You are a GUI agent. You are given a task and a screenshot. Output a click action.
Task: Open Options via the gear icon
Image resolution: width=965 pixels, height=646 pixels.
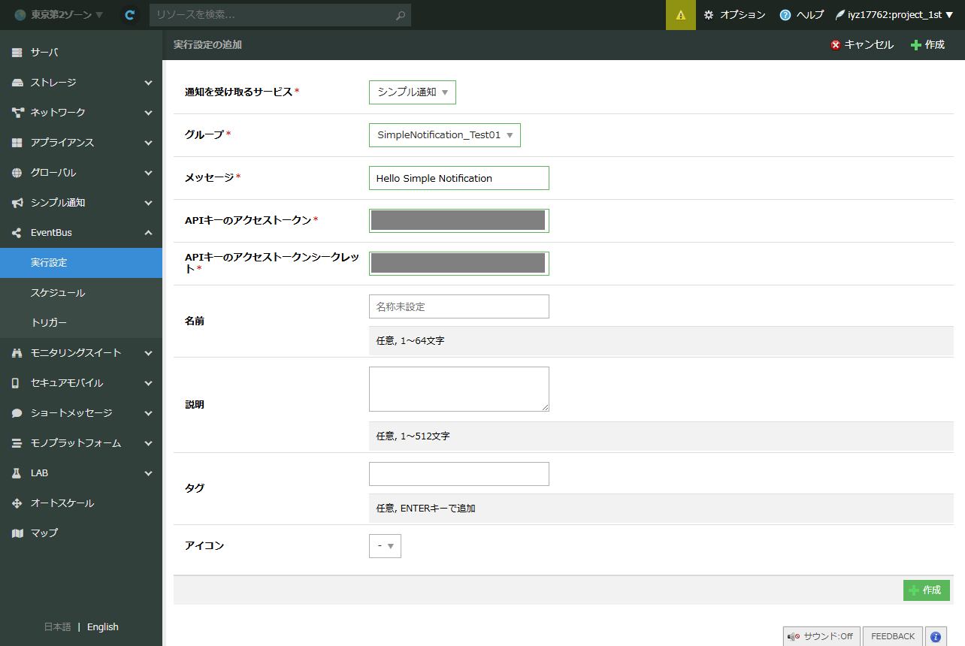[734, 15]
